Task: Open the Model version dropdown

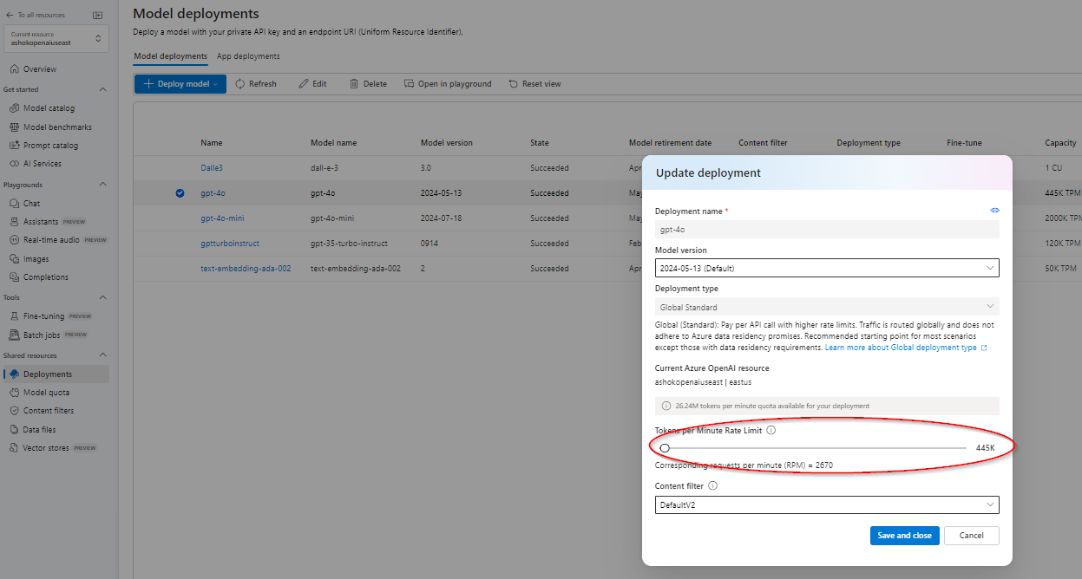Action: (x=827, y=268)
